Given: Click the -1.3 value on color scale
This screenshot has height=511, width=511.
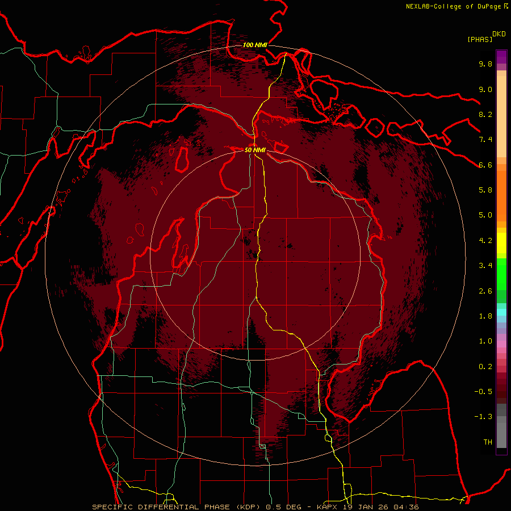Looking at the screenshot, I should tap(483, 417).
